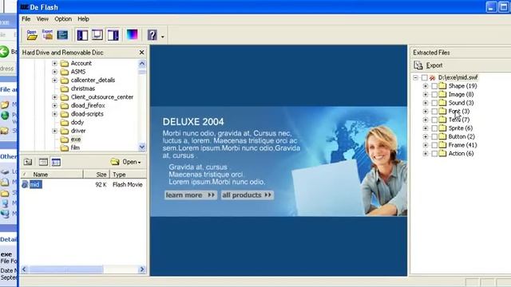Viewport: 511px width, 287px height.
Task: Expand the driver folder node
Action: click(x=55, y=131)
